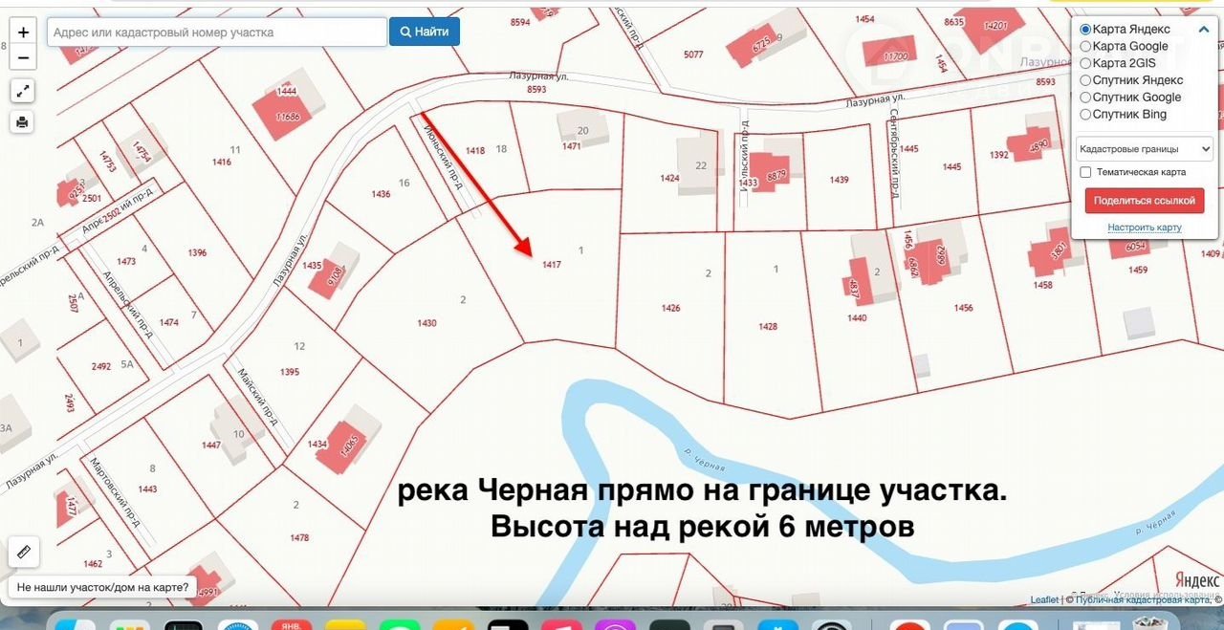Activate the ruler measurement tool
This screenshot has height=630, width=1224.
23,552
